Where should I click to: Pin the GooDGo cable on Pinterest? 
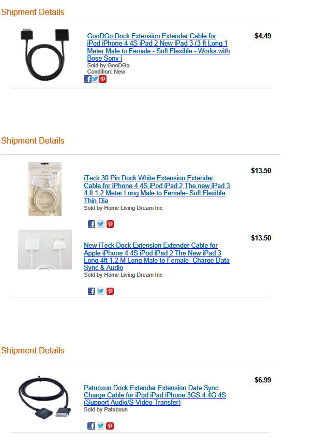pos(103,79)
